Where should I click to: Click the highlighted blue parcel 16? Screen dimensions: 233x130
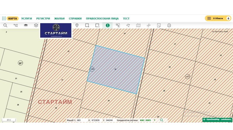(116, 69)
